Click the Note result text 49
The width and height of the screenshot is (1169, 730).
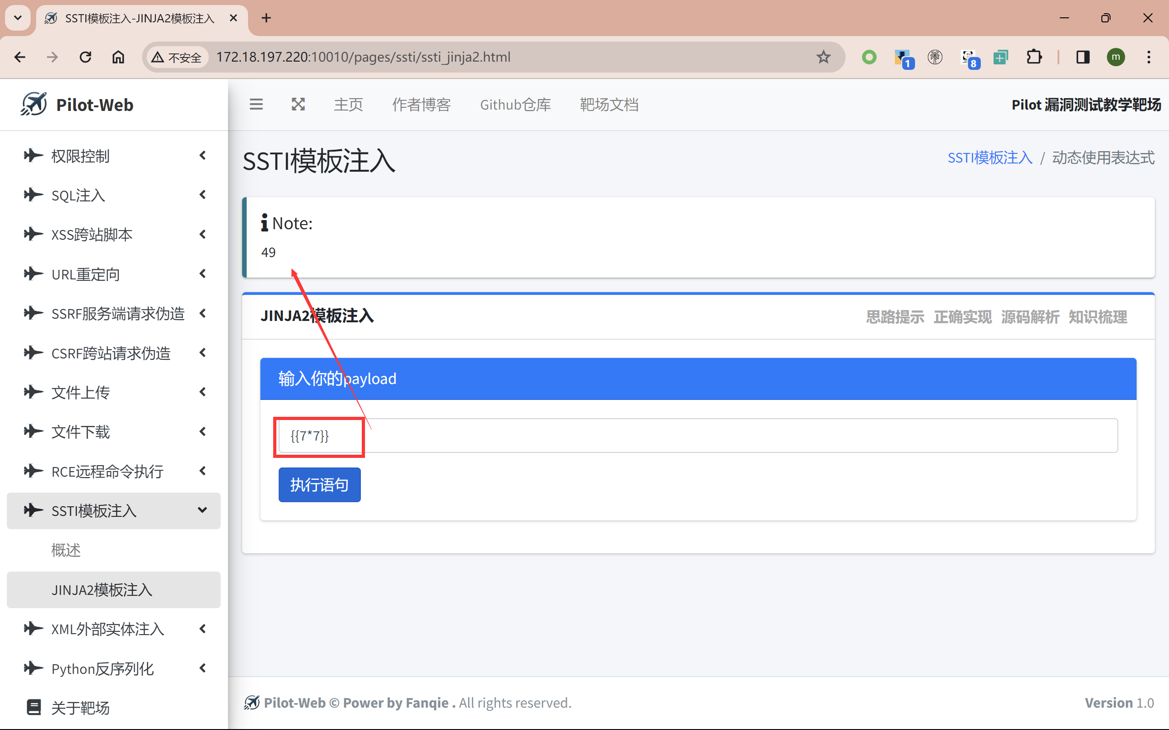[x=269, y=252]
